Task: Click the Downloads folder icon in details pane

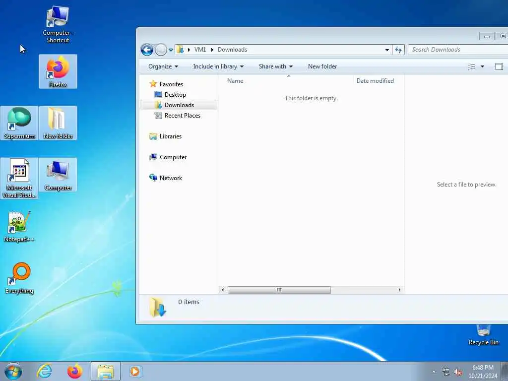Action: point(158,307)
